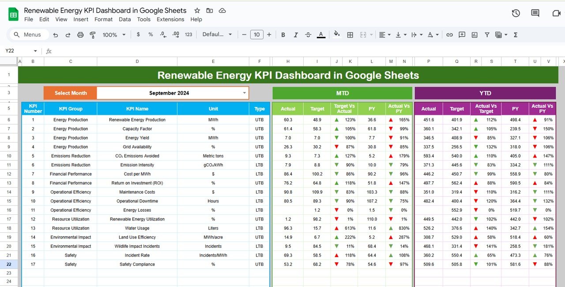Open the Format menu
The height and width of the screenshot is (287, 565).
point(104,19)
